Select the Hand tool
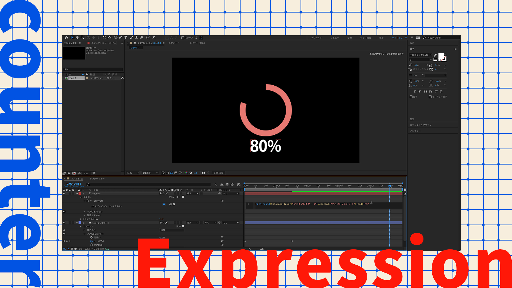The height and width of the screenshot is (288, 512). 78,37
